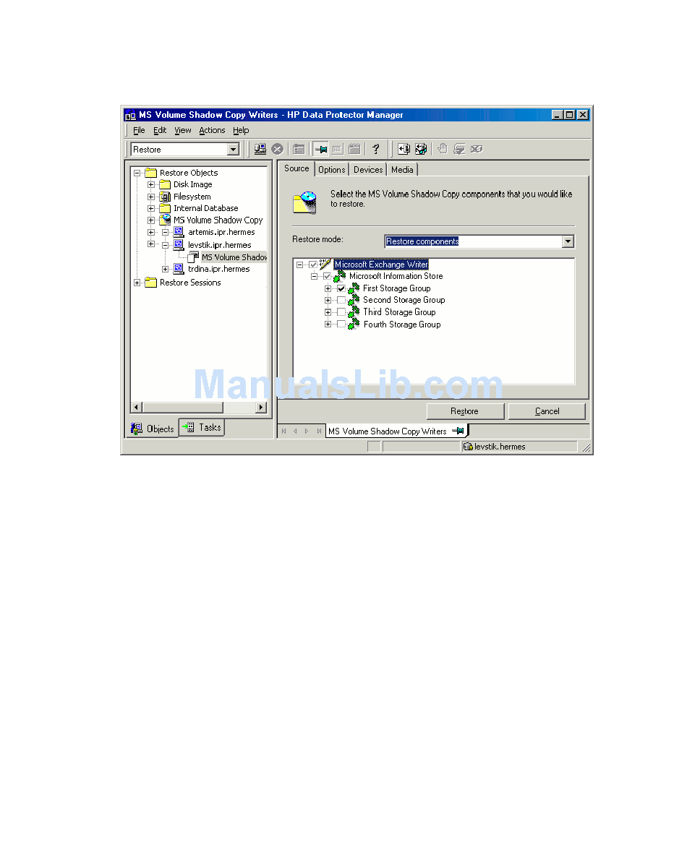
Task: Check the Second Storage Group checkbox
Action: click(341, 300)
